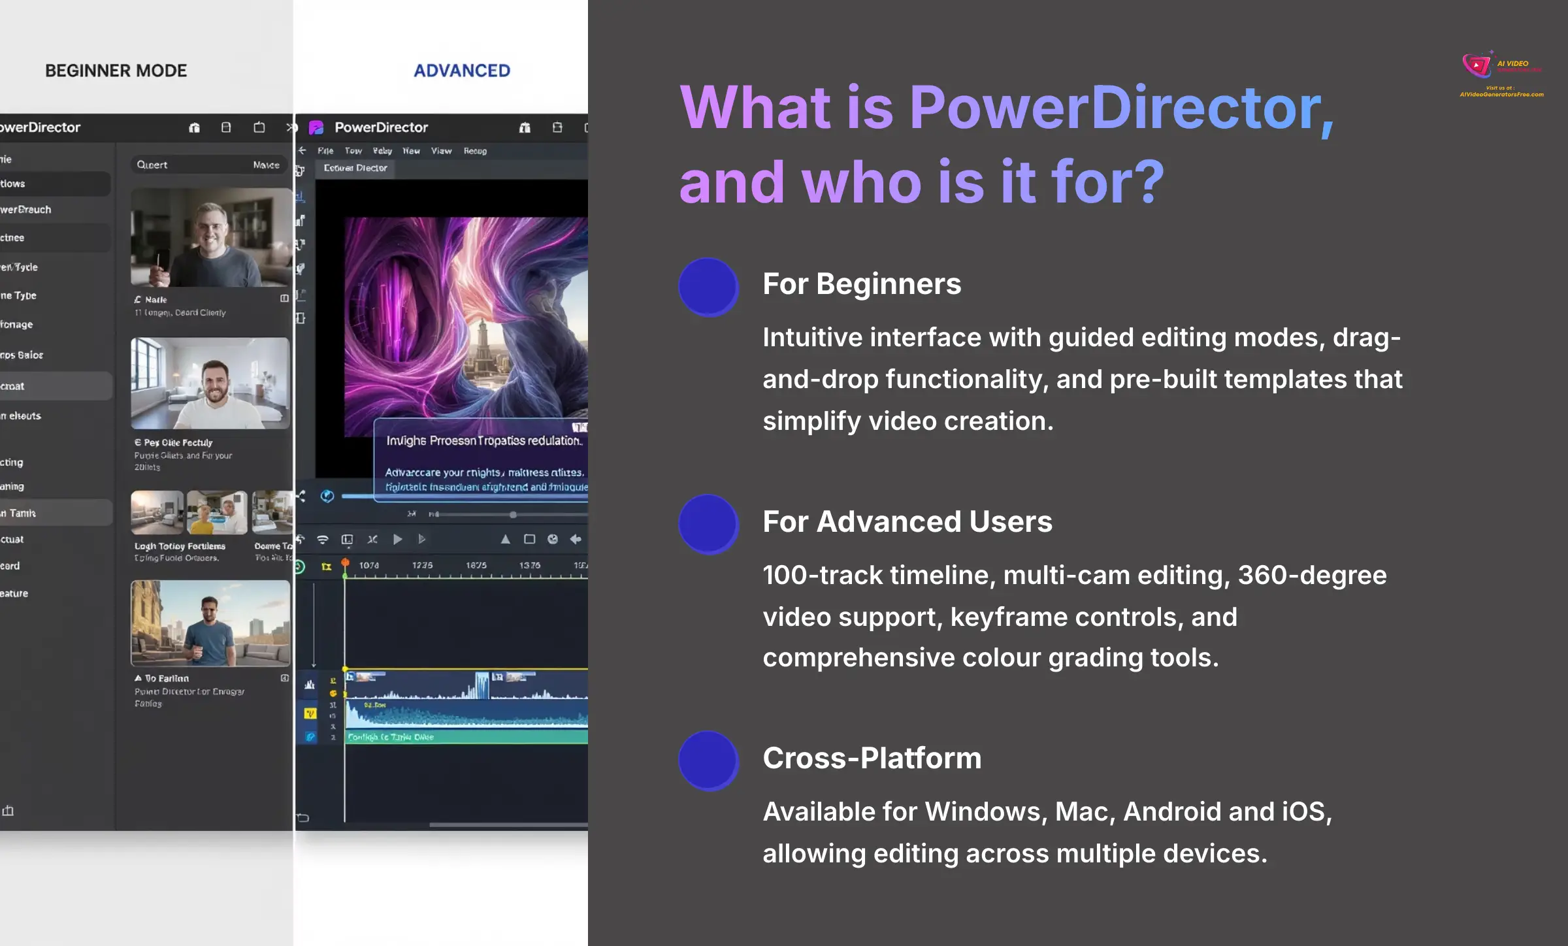Select the green clip on the bottom timeline track

[466, 737]
